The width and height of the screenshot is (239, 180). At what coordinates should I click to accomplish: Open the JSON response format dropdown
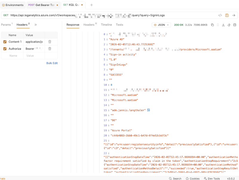161,25
